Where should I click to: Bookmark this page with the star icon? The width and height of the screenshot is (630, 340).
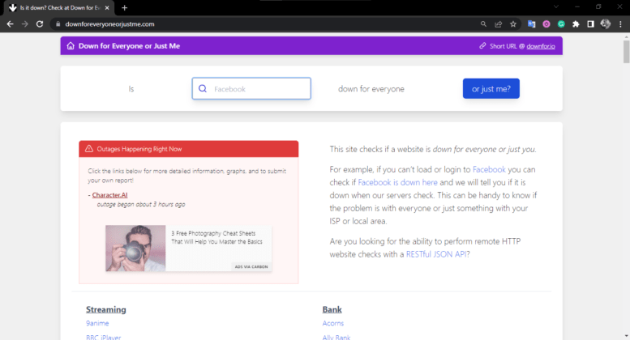click(513, 24)
